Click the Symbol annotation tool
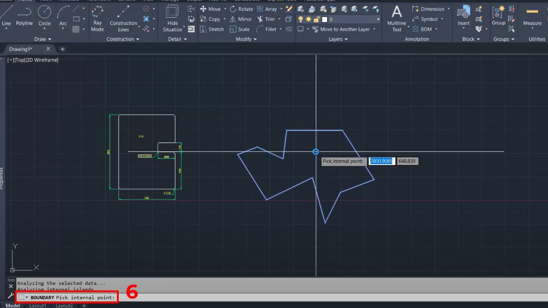The width and height of the screenshot is (548, 308). point(425,19)
